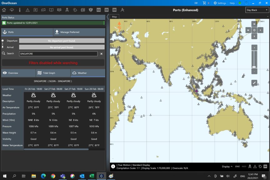Screen dimensions: 270x180
Task: Click the 'NNE 8 kts' wind value
Action: point(33,120)
